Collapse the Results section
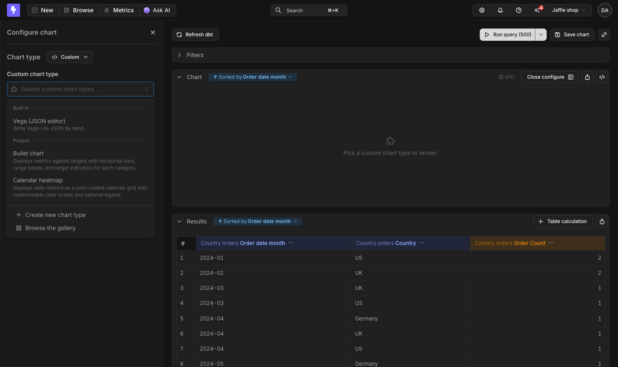 point(179,221)
